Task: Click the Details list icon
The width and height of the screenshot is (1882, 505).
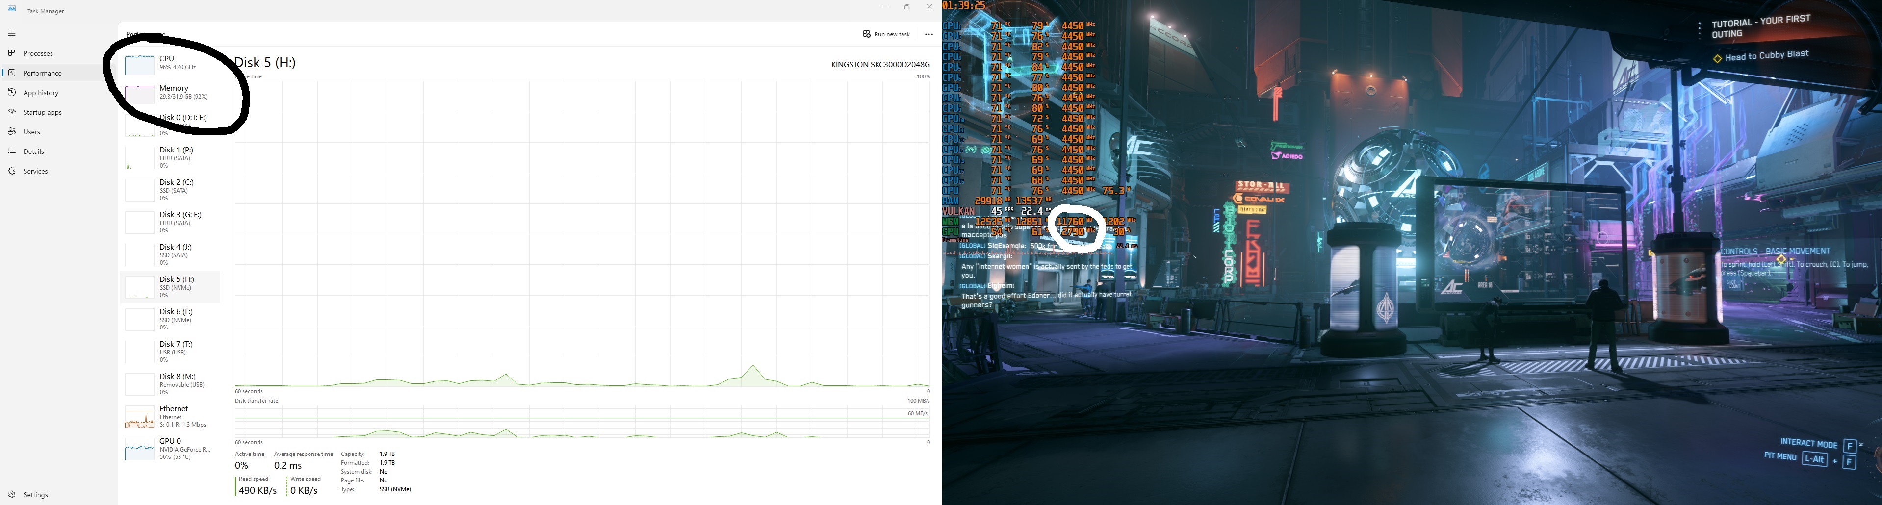Action: click(12, 152)
